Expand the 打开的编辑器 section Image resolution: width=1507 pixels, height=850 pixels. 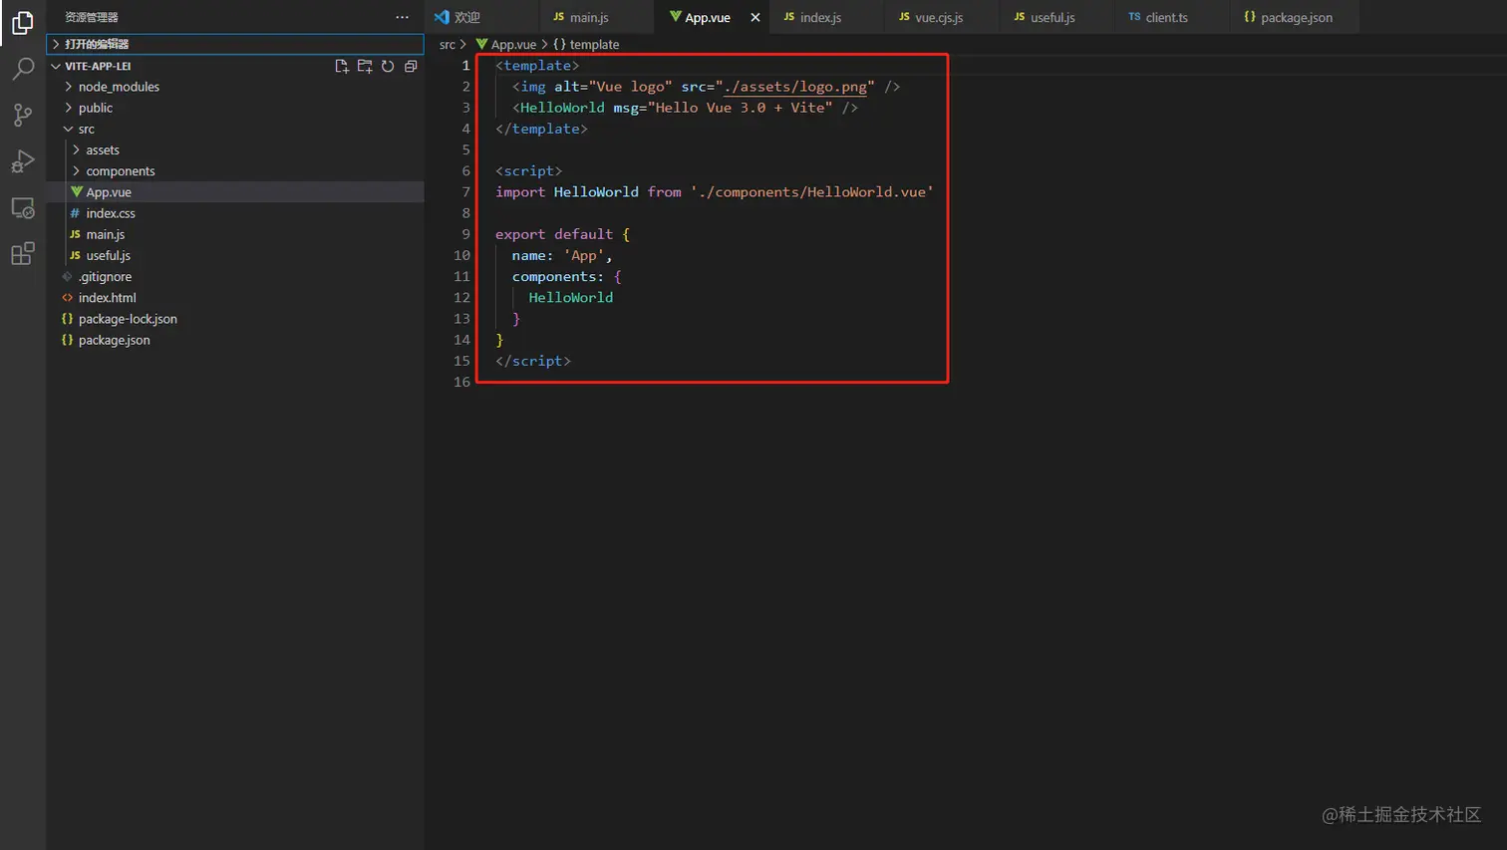(97, 44)
